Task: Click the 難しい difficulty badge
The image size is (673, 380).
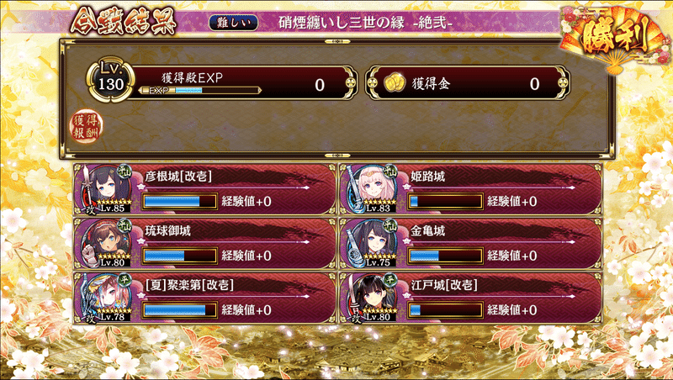Action: click(234, 23)
